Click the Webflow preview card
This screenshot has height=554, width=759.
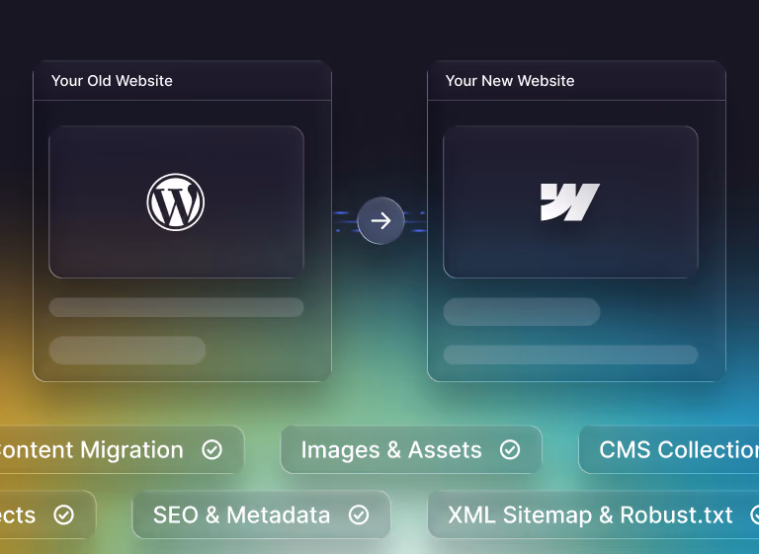[570, 201]
